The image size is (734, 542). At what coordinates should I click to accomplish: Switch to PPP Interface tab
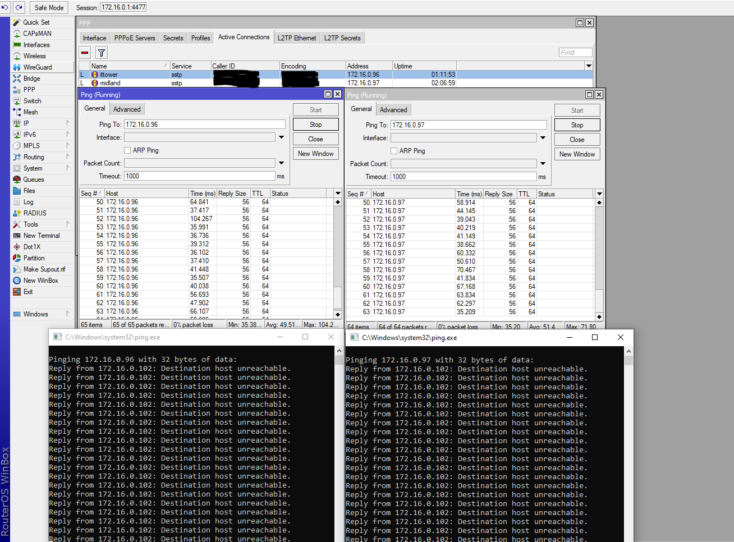click(94, 38)
